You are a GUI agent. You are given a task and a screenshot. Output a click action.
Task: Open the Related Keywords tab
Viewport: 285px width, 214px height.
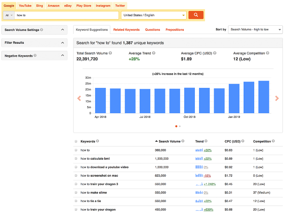click(x=126, y=29)
